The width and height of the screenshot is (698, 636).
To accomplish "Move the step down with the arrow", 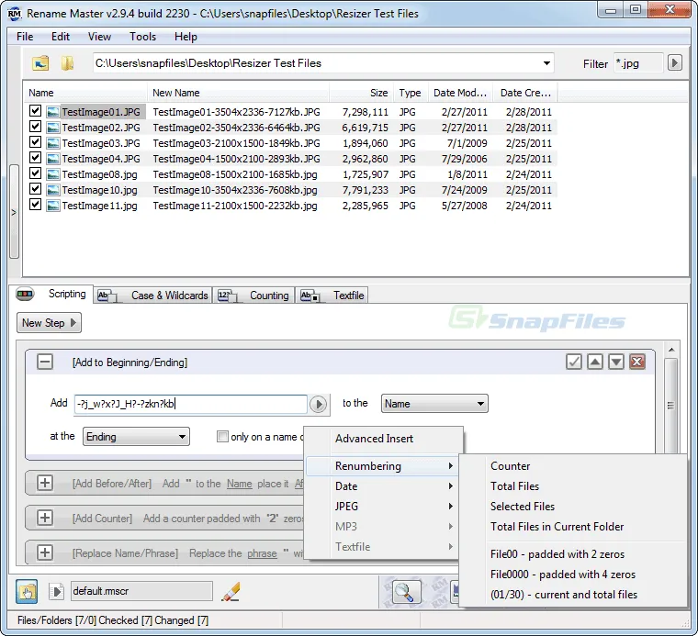I will click(616, 362).
